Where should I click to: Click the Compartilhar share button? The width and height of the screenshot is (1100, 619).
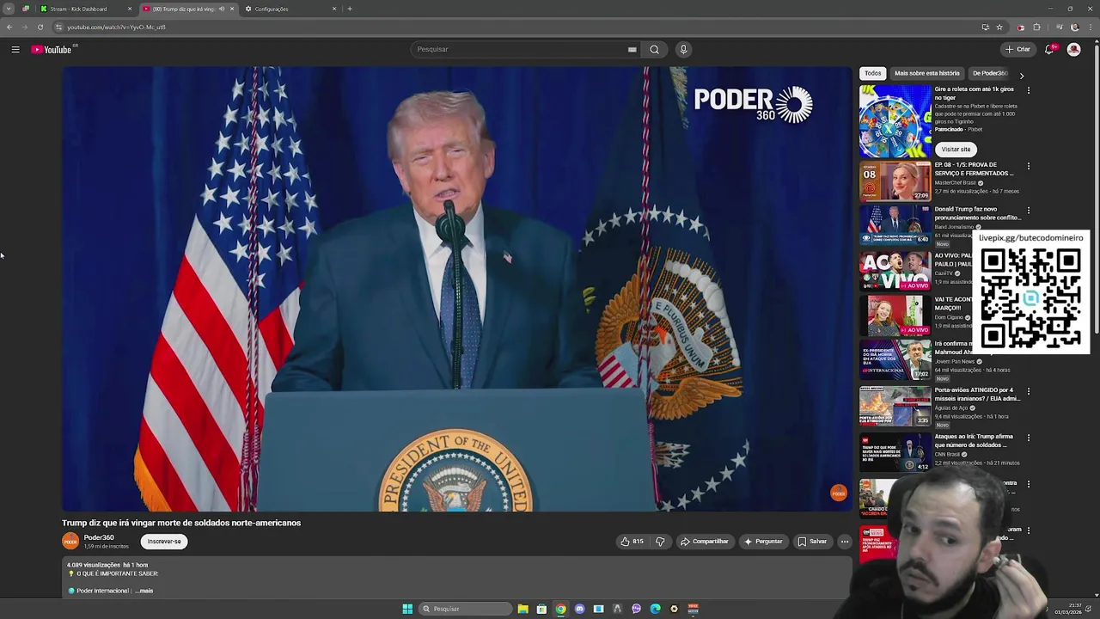pos(705,542)
